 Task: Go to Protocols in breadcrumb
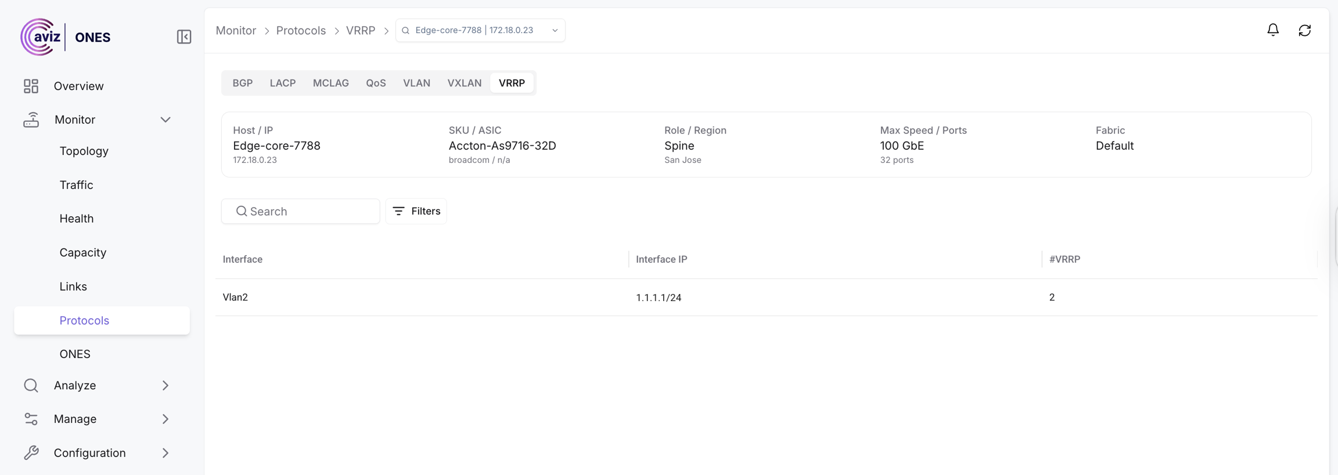(301, 30)
